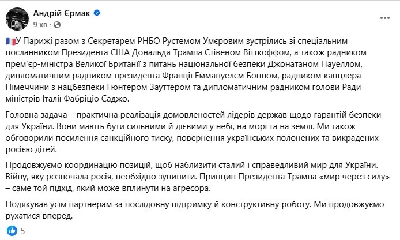Open Андрій Єрмак profile picture

[x=17, y=19]
